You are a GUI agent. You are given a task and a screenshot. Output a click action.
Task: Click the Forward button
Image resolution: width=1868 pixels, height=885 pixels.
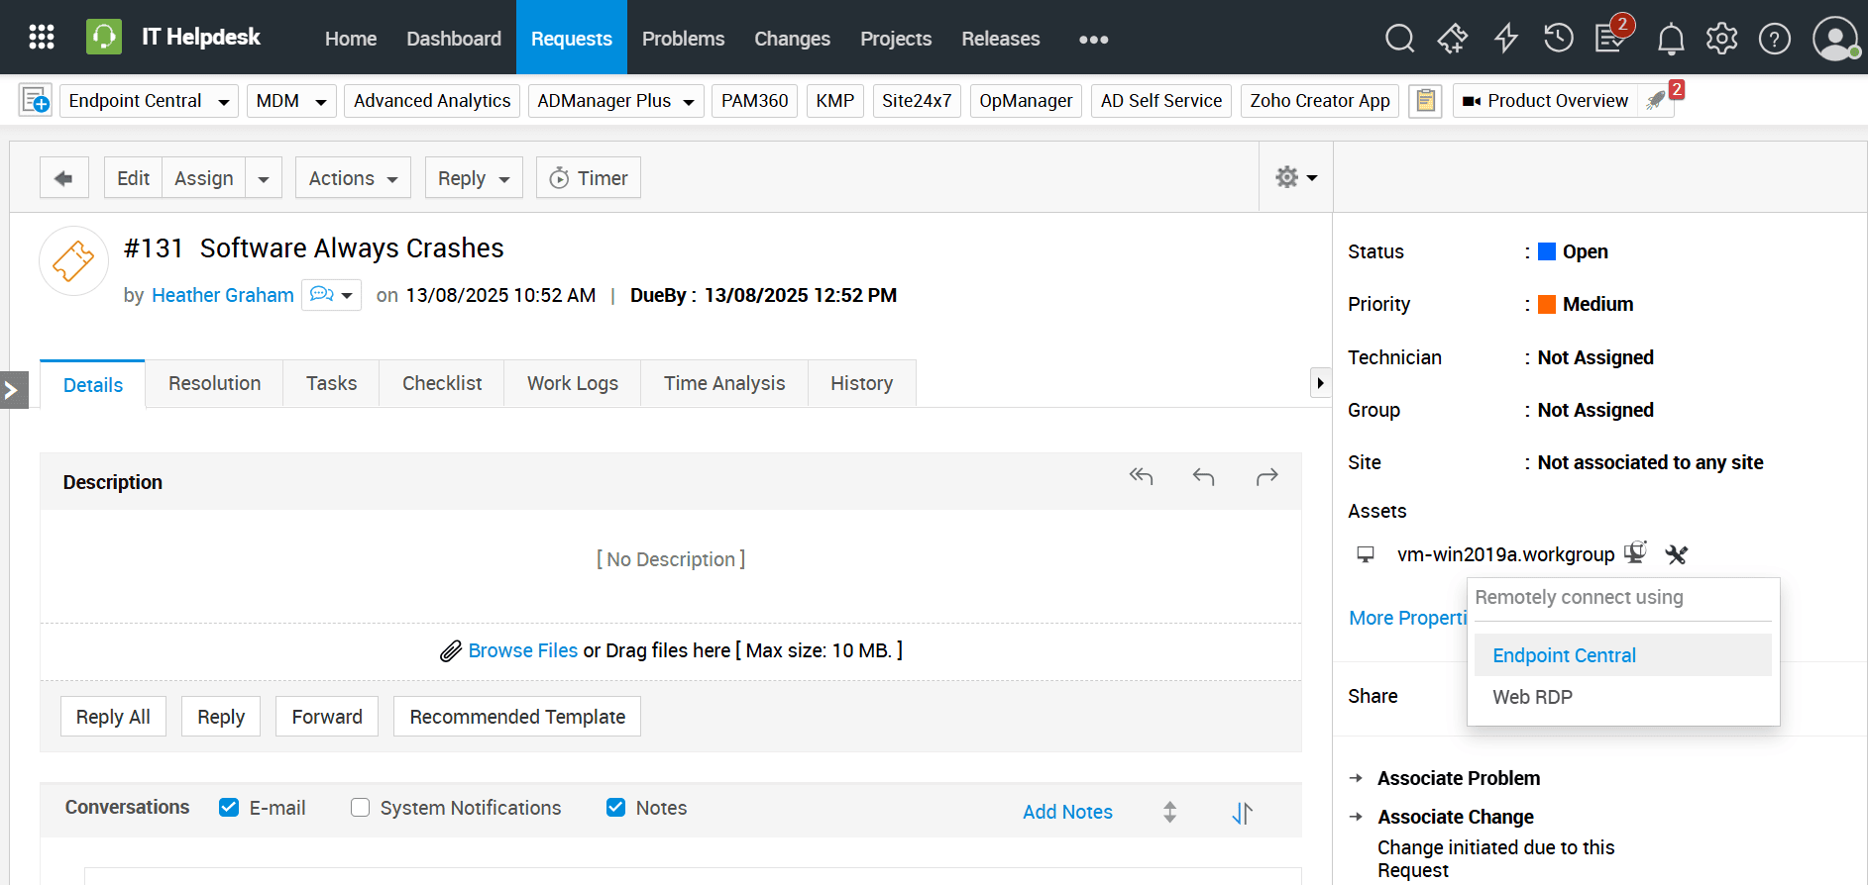coord(327,717)
